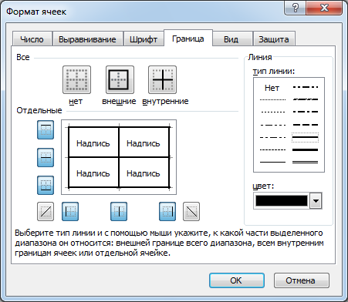The height and width of the screenshot is (302, 348).
Task: Select the medium dashed line style
Action: 306,125
